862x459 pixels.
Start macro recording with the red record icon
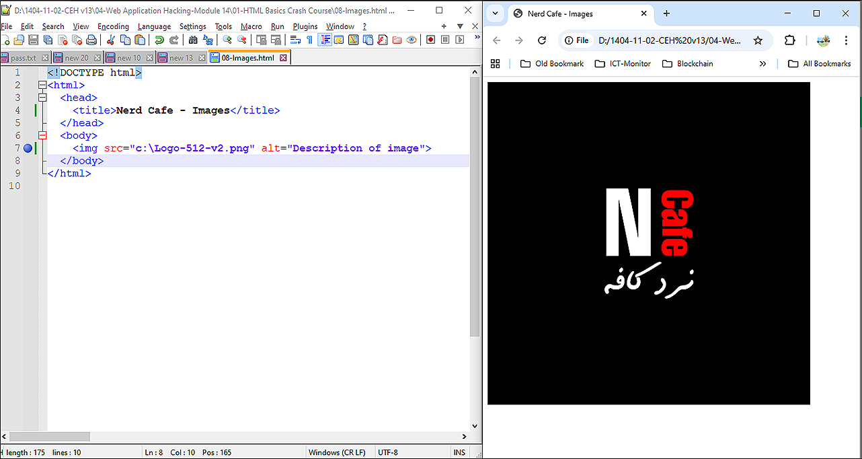[x=431, y=40]
